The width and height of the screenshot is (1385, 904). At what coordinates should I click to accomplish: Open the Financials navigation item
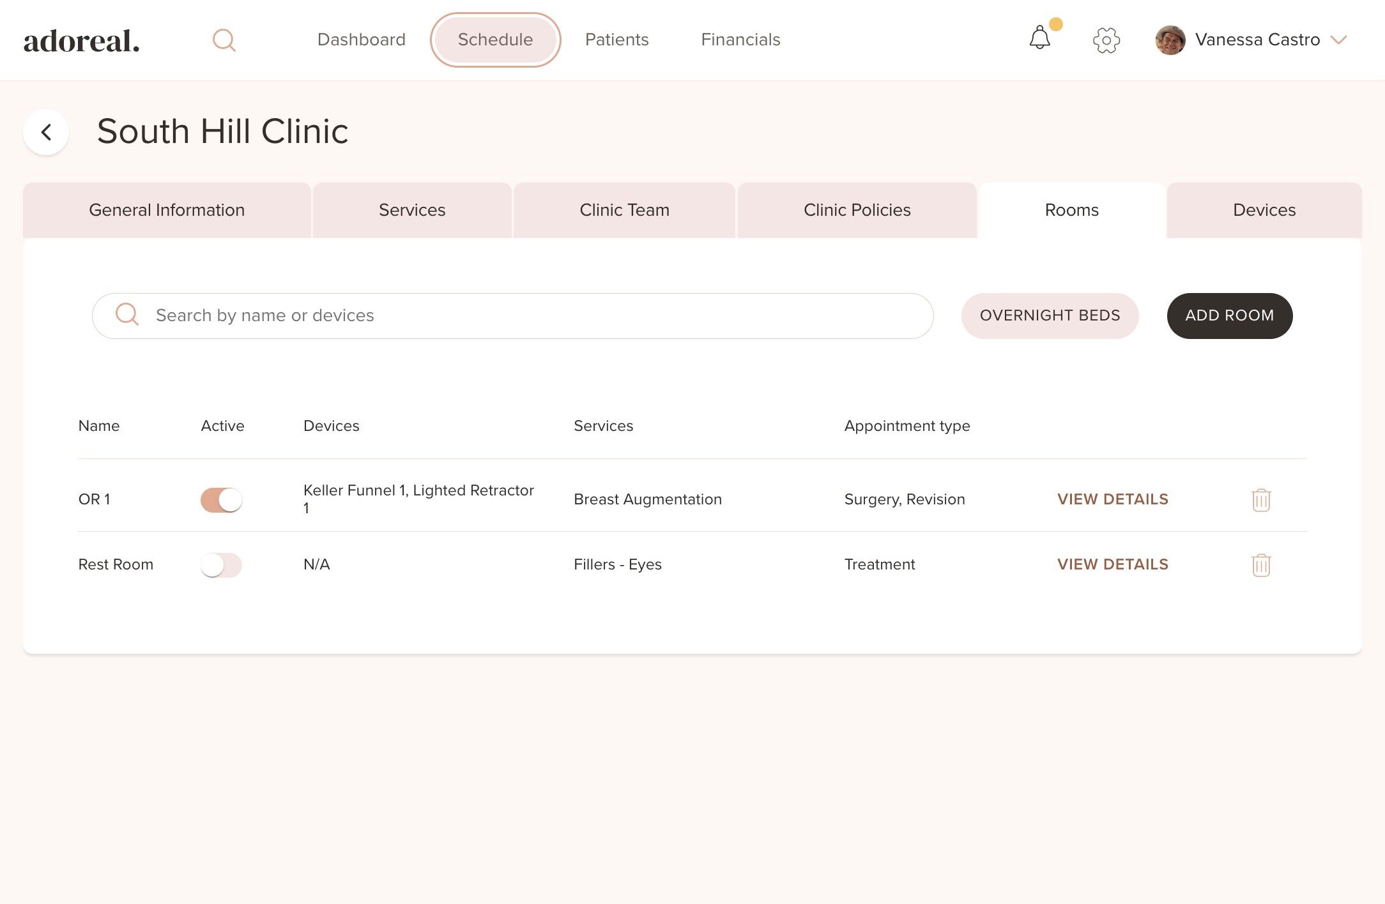[x=740, y=40]
